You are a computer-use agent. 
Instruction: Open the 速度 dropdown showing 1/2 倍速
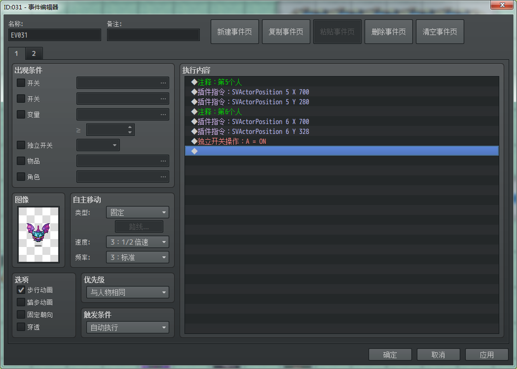pyautogui.click(x=138, y=242)
